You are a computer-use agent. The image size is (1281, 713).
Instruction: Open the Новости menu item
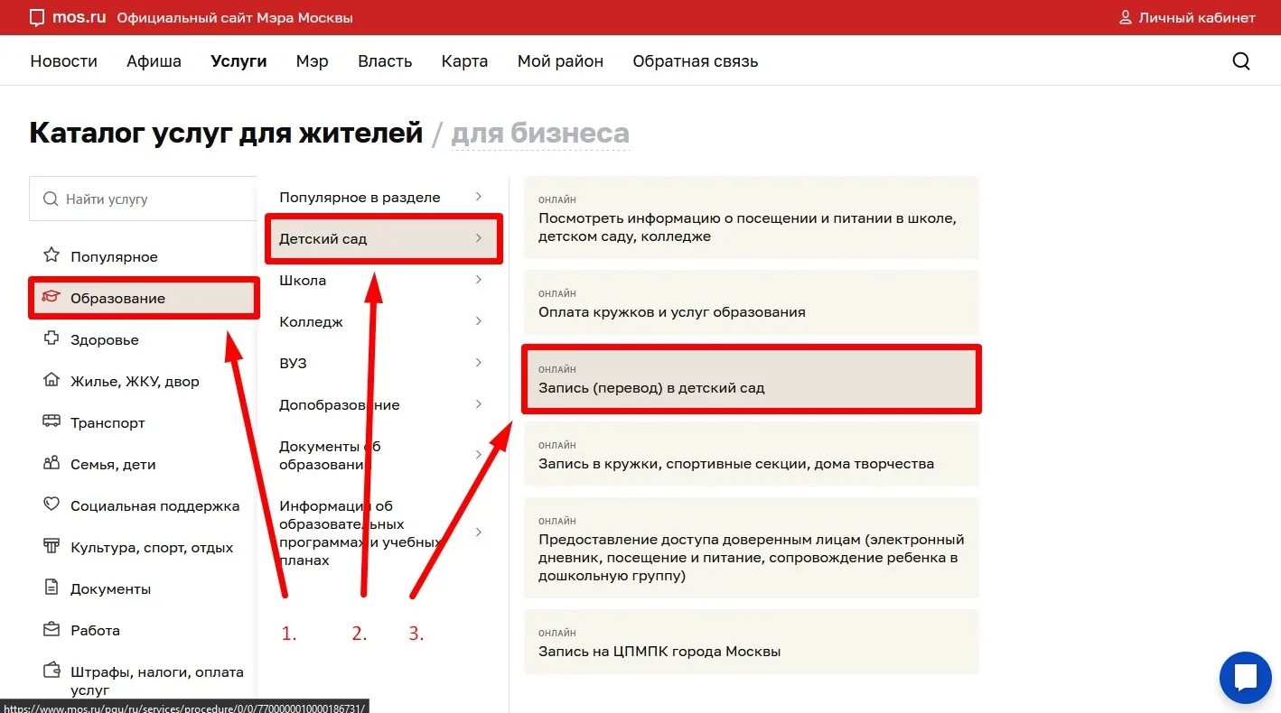pyautogui.click(x=63, y=61)
